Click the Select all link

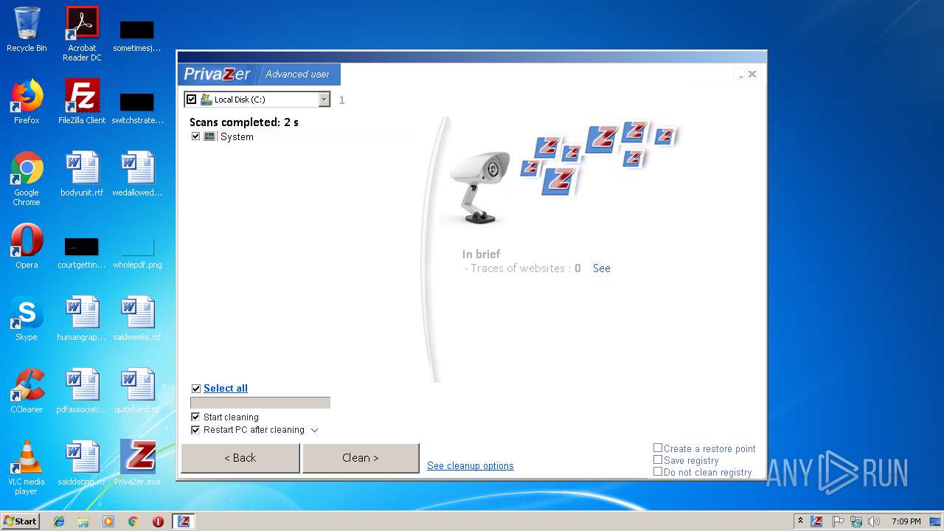pos(226,389)
